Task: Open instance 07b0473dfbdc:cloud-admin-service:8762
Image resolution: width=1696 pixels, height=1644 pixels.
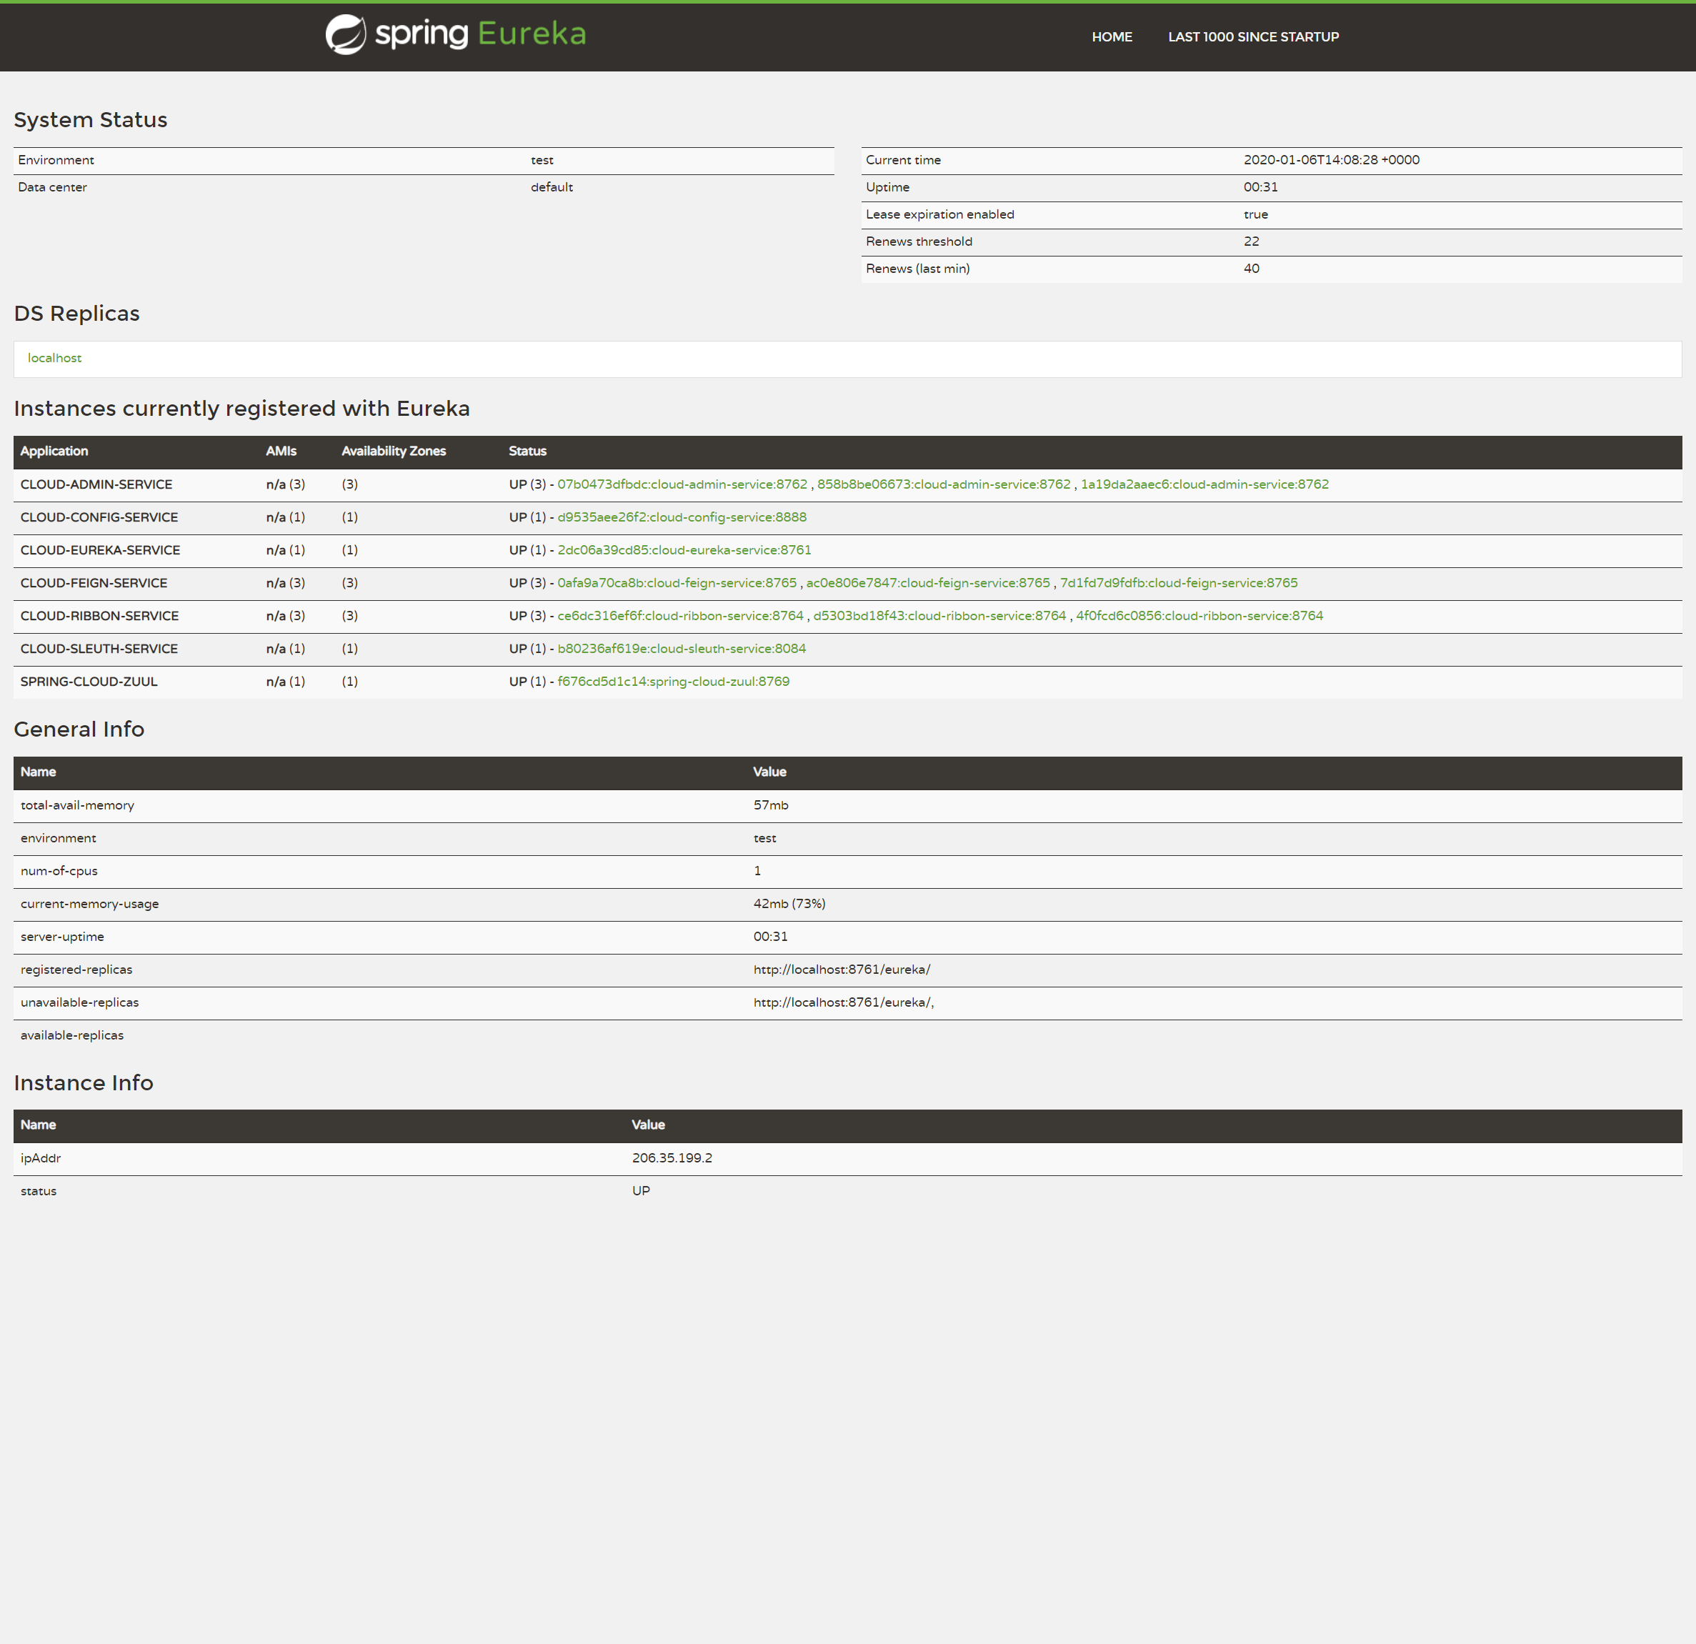Action: [682, 484]
